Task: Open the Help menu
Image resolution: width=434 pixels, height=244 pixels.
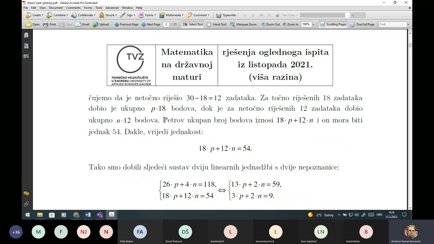Action: (139, 8)
